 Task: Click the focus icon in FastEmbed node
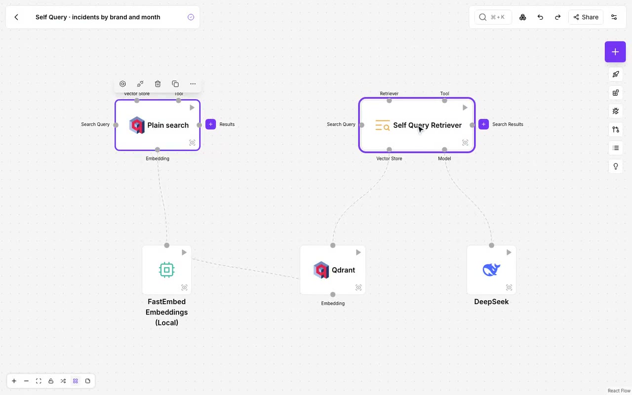184,287
